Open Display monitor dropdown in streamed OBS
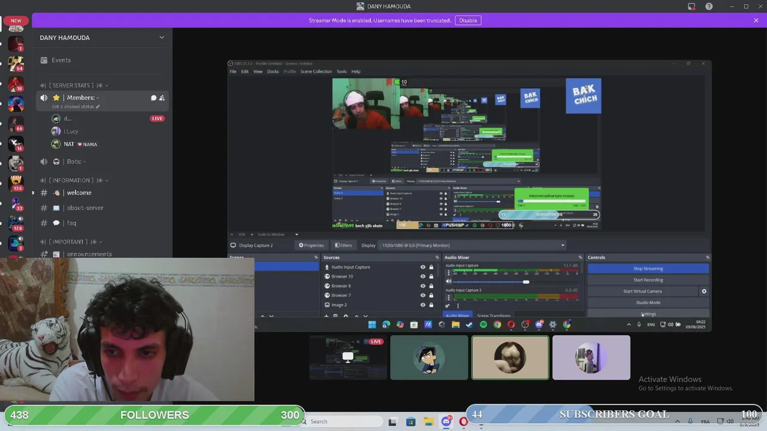Viewport: 767px width, 431px height. (x=472, y=245)
